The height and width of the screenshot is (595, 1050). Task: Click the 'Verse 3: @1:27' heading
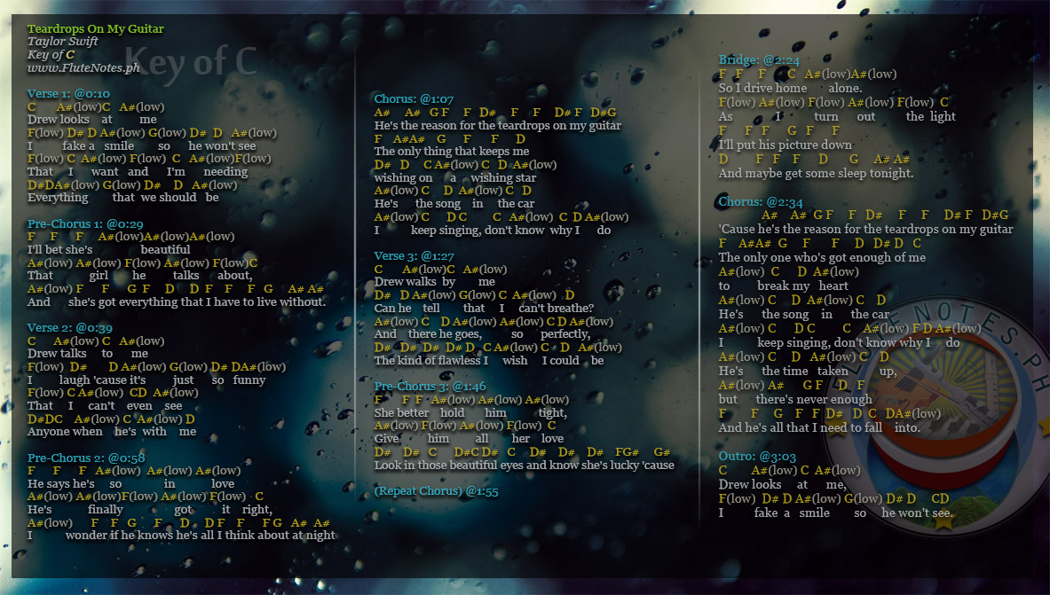point(414,256)
